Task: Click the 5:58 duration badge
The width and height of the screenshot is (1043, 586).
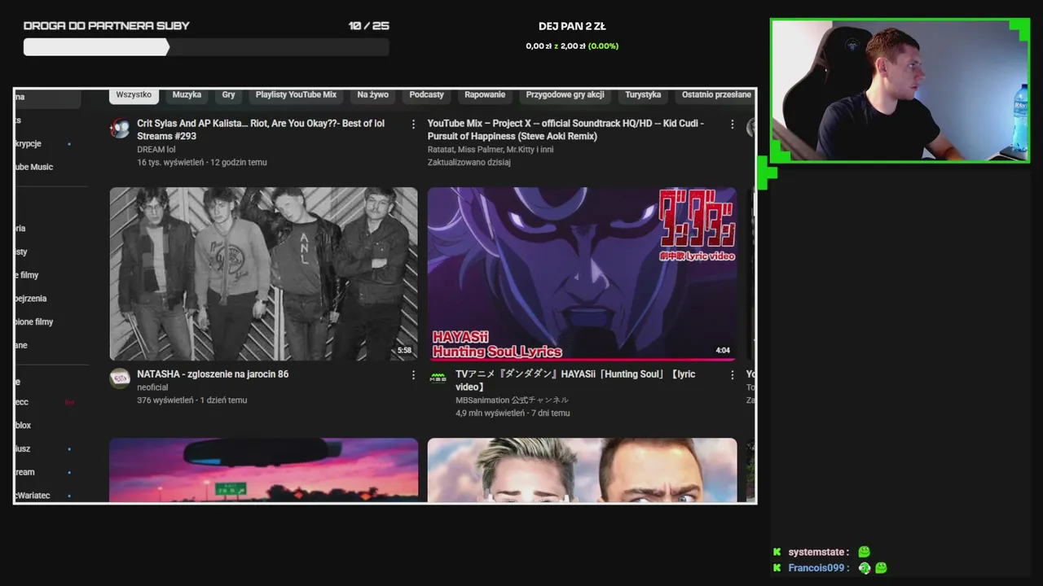Action: [404, 351]
